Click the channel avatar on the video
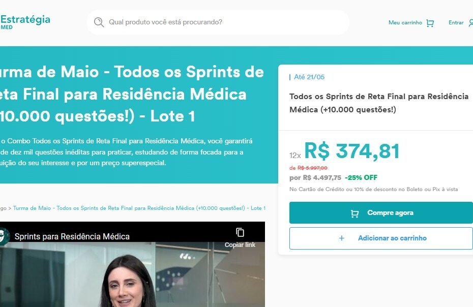473x307 pixels. pyautogui.click(x=4, y=236)
